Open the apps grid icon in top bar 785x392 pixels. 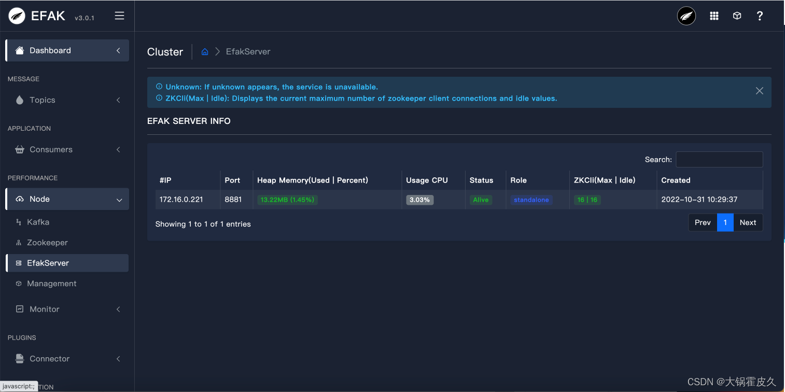tap(714, 16)
